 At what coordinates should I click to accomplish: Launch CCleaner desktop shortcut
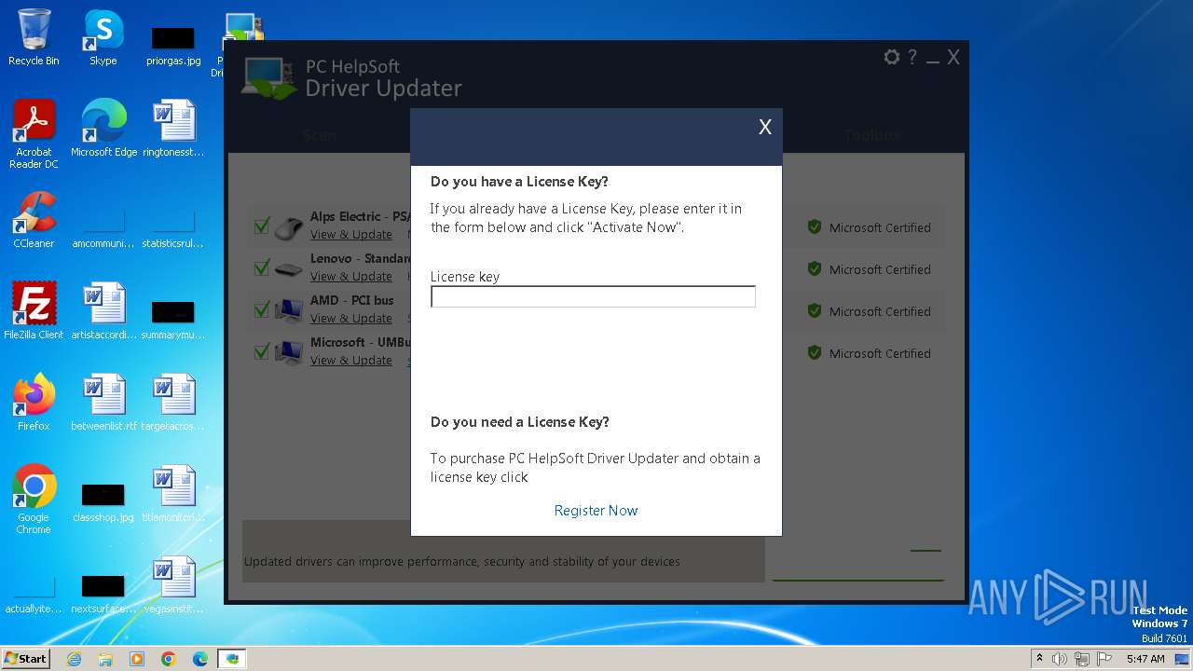[34, 220]
